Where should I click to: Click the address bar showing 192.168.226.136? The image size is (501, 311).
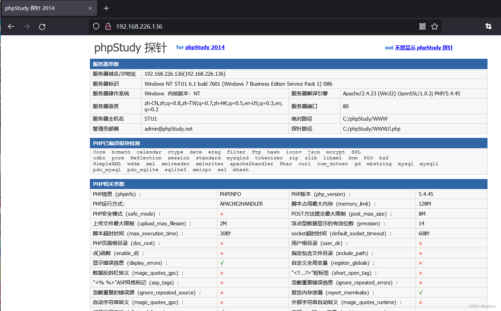[x=265, y=26]
